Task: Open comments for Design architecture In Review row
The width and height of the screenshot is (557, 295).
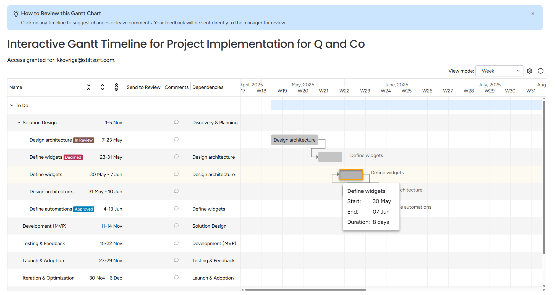Action: [x=176, y=140]
